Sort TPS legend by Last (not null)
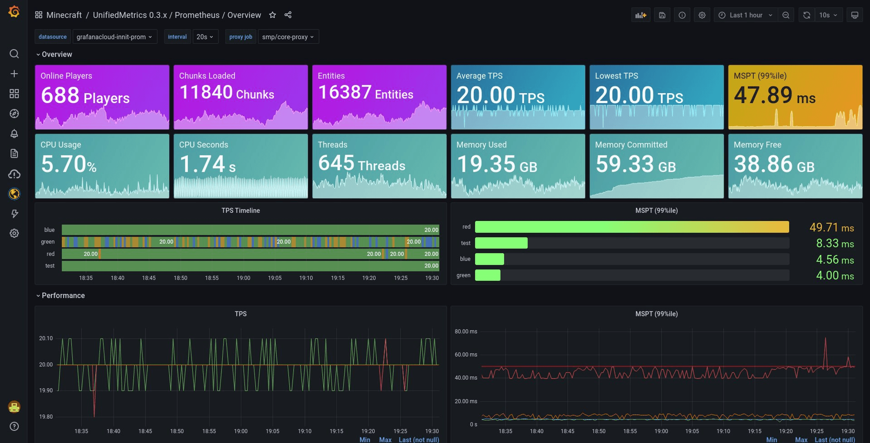Image resolution: width=870 pixels, height=443 pixels. pos(418,440)
